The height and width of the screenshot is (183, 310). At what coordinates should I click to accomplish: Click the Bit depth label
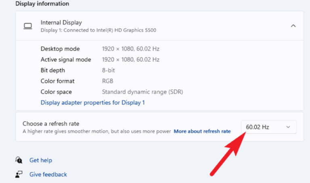[52, 70]
